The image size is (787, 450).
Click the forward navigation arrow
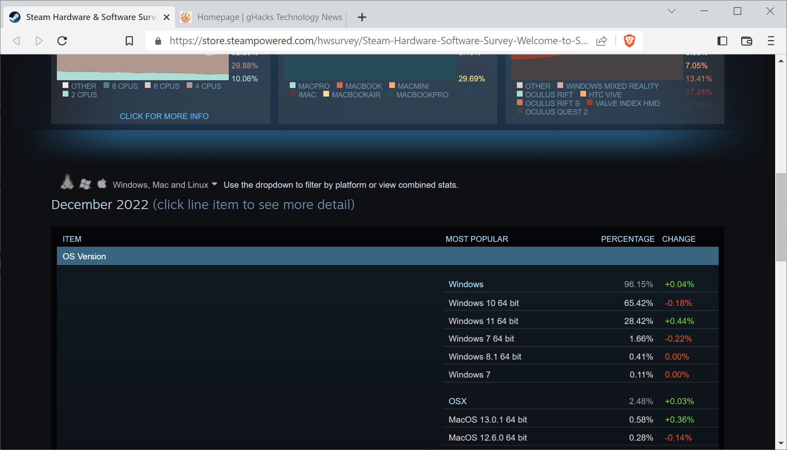(38, 41)
